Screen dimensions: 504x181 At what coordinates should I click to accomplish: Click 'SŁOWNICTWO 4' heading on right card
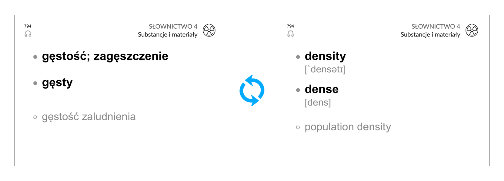click(x=436, y=27)
